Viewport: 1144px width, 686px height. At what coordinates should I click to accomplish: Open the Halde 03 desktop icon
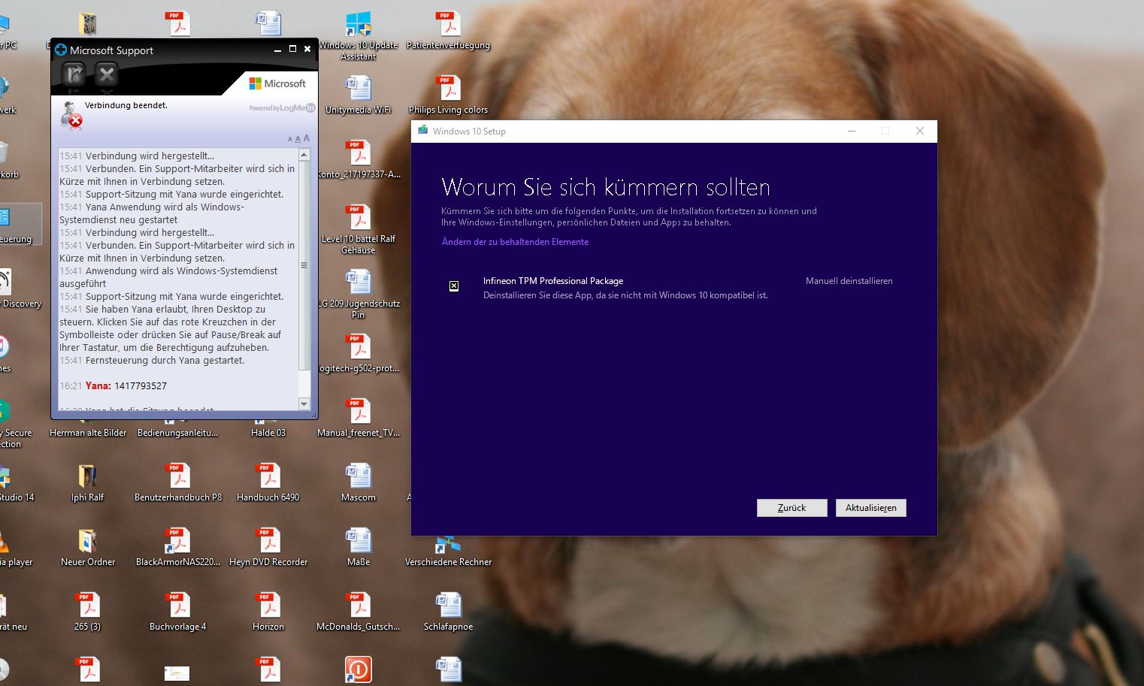point(268,433)
